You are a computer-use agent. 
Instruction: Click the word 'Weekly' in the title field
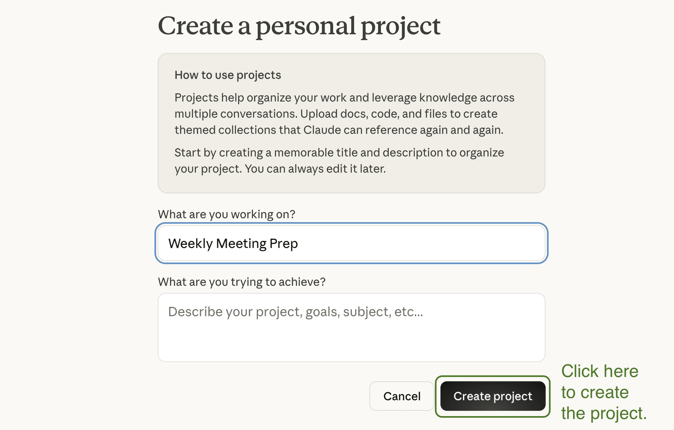190,243
